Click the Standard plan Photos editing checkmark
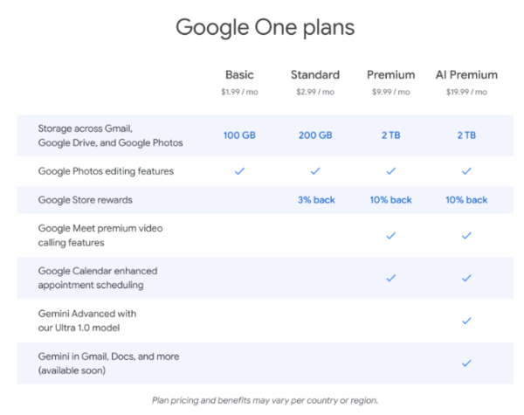Viewport: 524px width, 415px height. pos(315,171)
